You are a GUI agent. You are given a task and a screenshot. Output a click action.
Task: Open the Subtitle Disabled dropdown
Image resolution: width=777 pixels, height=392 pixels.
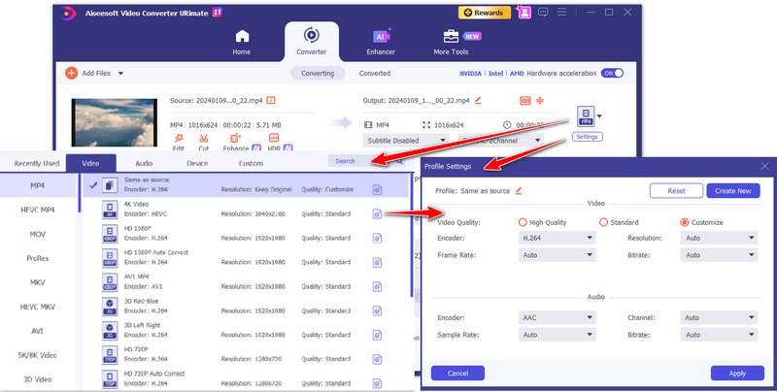pyautogui.click(x=406, y=141)
